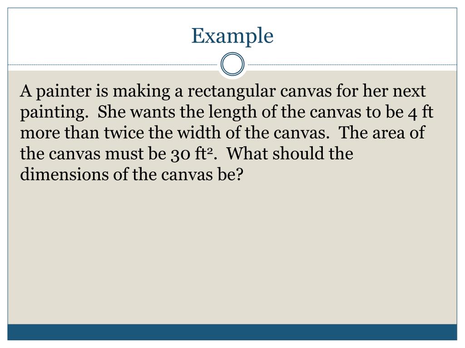Screen dimensions: 465x348
Task: Click the dotted divider line left of the circle
Action: click(113, 64)
